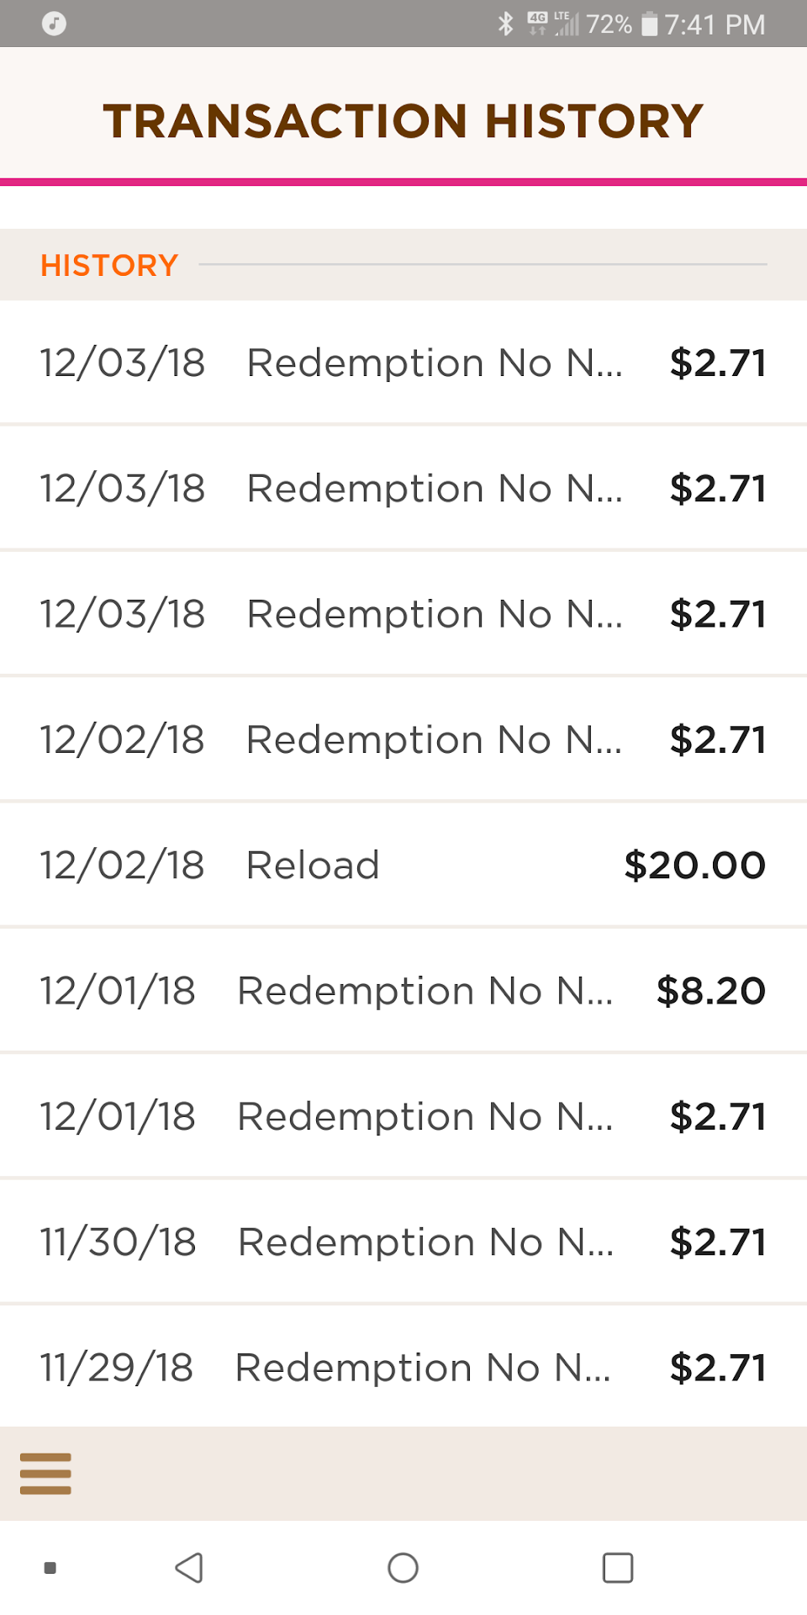807x1615 pixels.
Task: Select the topmost 12/03/18 redemption entry
Action: click(x=403, y=363)
